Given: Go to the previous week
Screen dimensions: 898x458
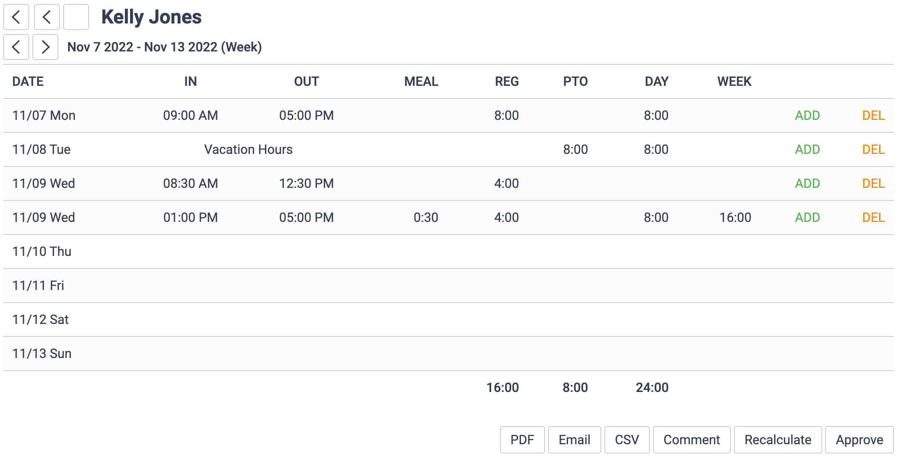Looking at the screenshot, I should [x=16, y=47].
